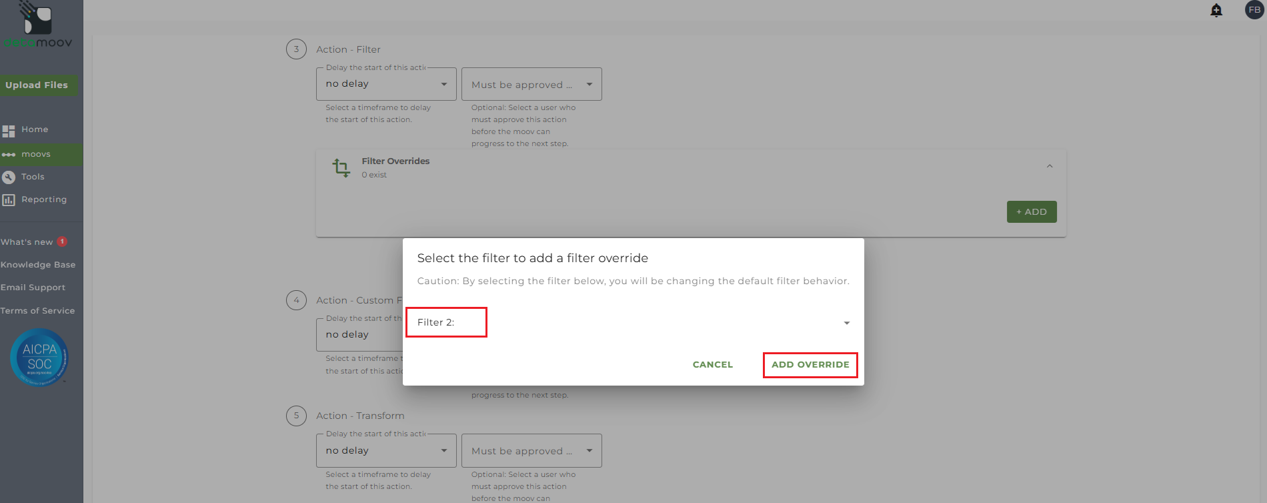
Task: Click the What's new notification badge
Action: point(62,241)
